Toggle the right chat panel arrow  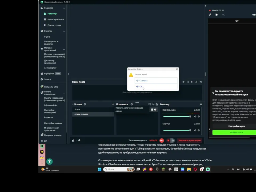point(205,6)
